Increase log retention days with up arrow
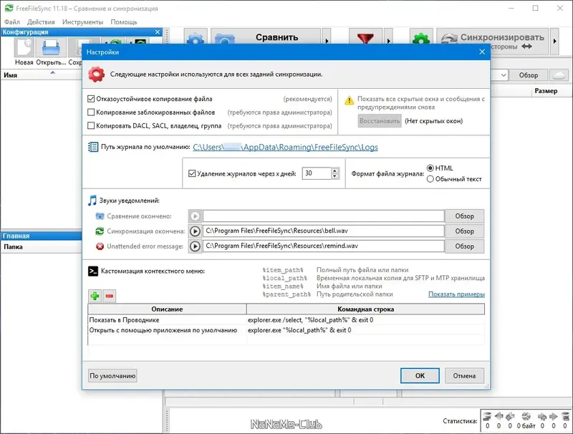The width and height of the screenshot is (573, 434). (x=334, y=170)
